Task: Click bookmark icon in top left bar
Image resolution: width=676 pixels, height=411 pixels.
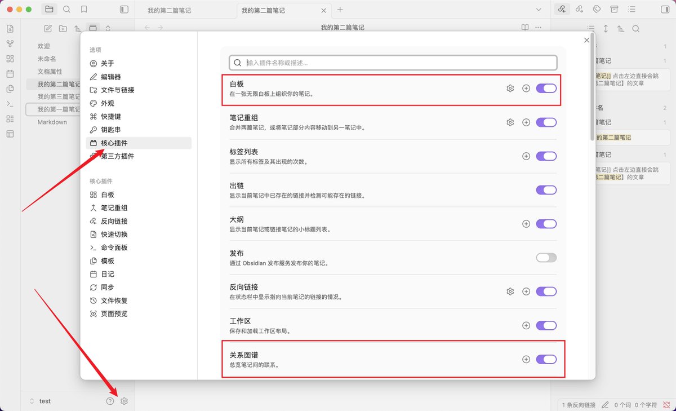Action: 84,10
